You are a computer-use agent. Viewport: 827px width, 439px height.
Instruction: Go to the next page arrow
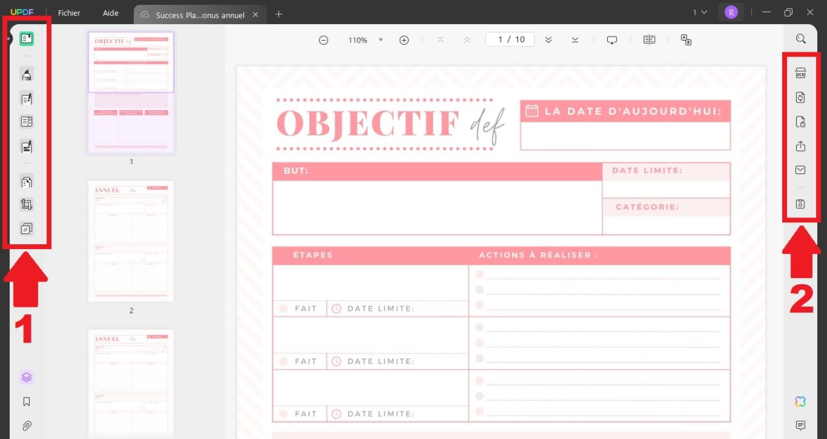click(x=549, y=40)
